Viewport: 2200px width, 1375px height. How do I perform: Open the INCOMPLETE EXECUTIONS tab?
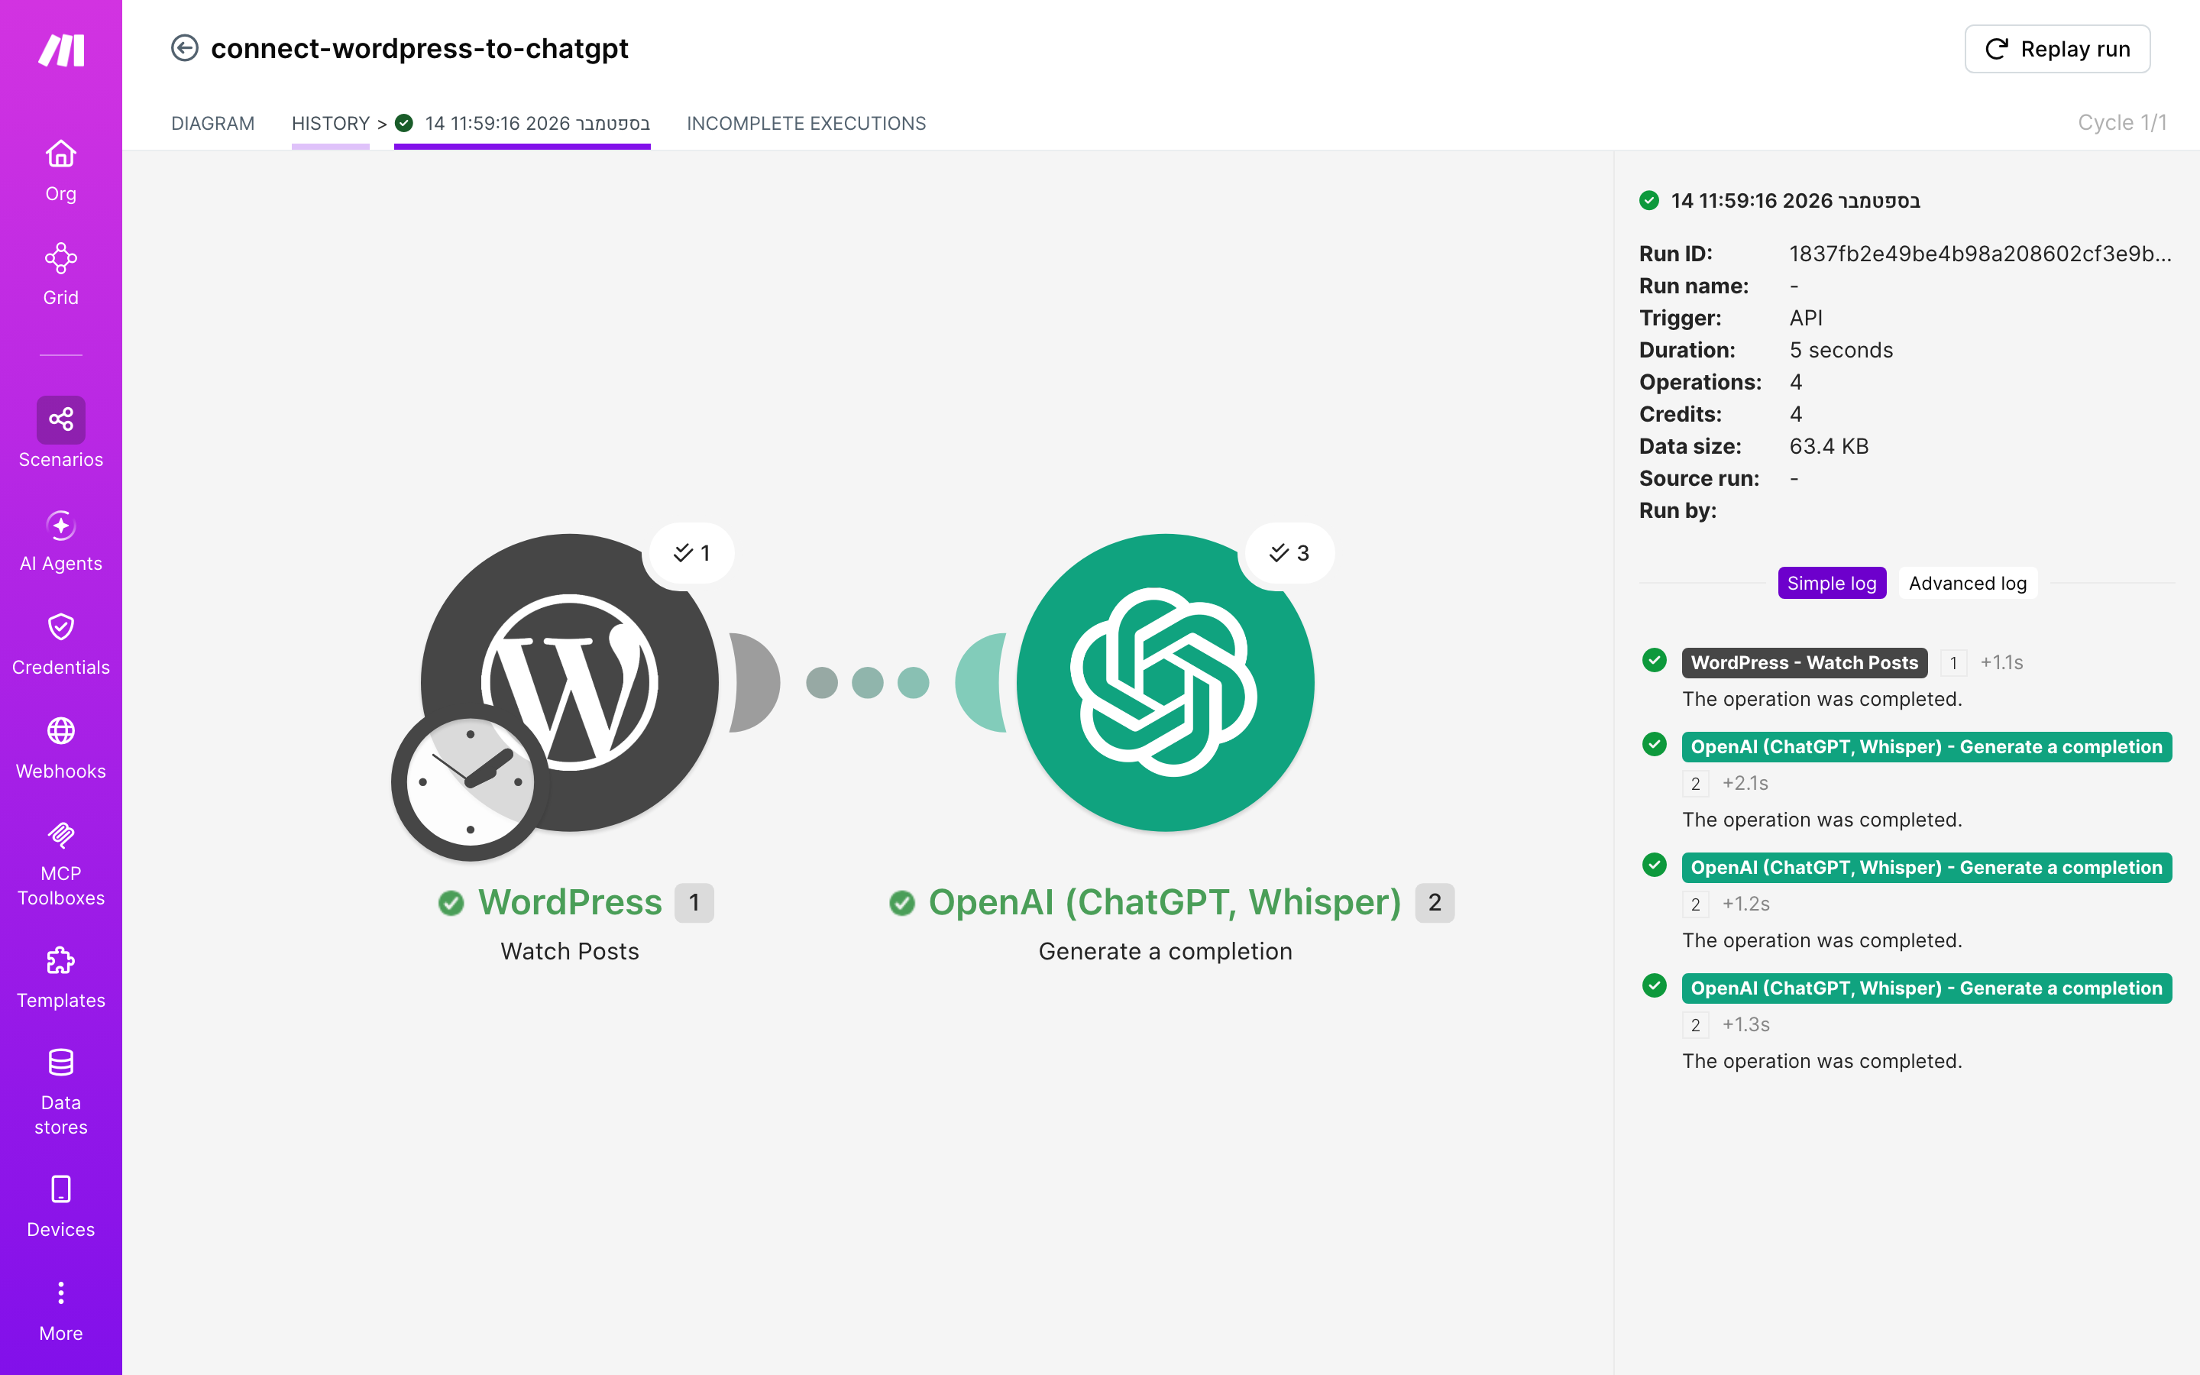(x=807, y=124)
